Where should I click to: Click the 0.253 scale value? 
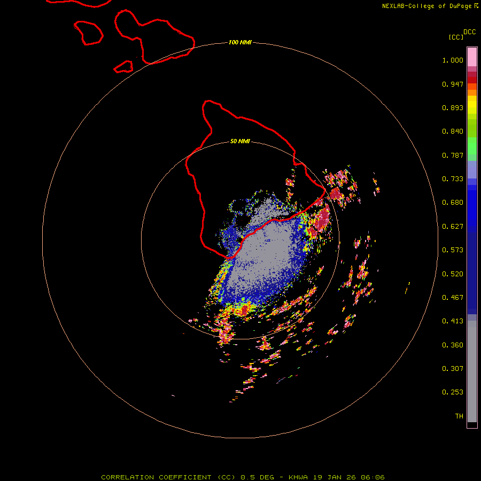453,392
